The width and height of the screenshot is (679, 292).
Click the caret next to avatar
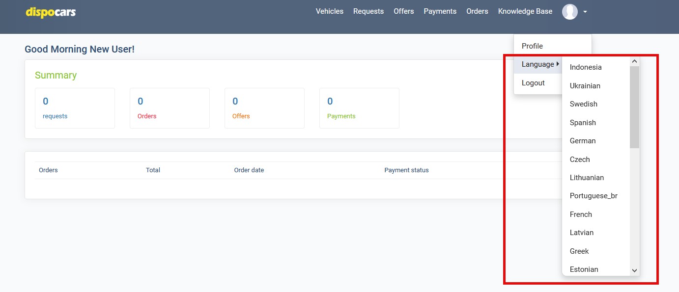click(x=585, y=12)
